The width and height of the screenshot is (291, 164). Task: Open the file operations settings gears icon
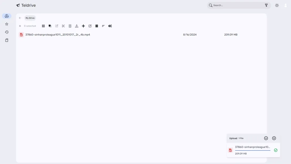tap(110, 26)
